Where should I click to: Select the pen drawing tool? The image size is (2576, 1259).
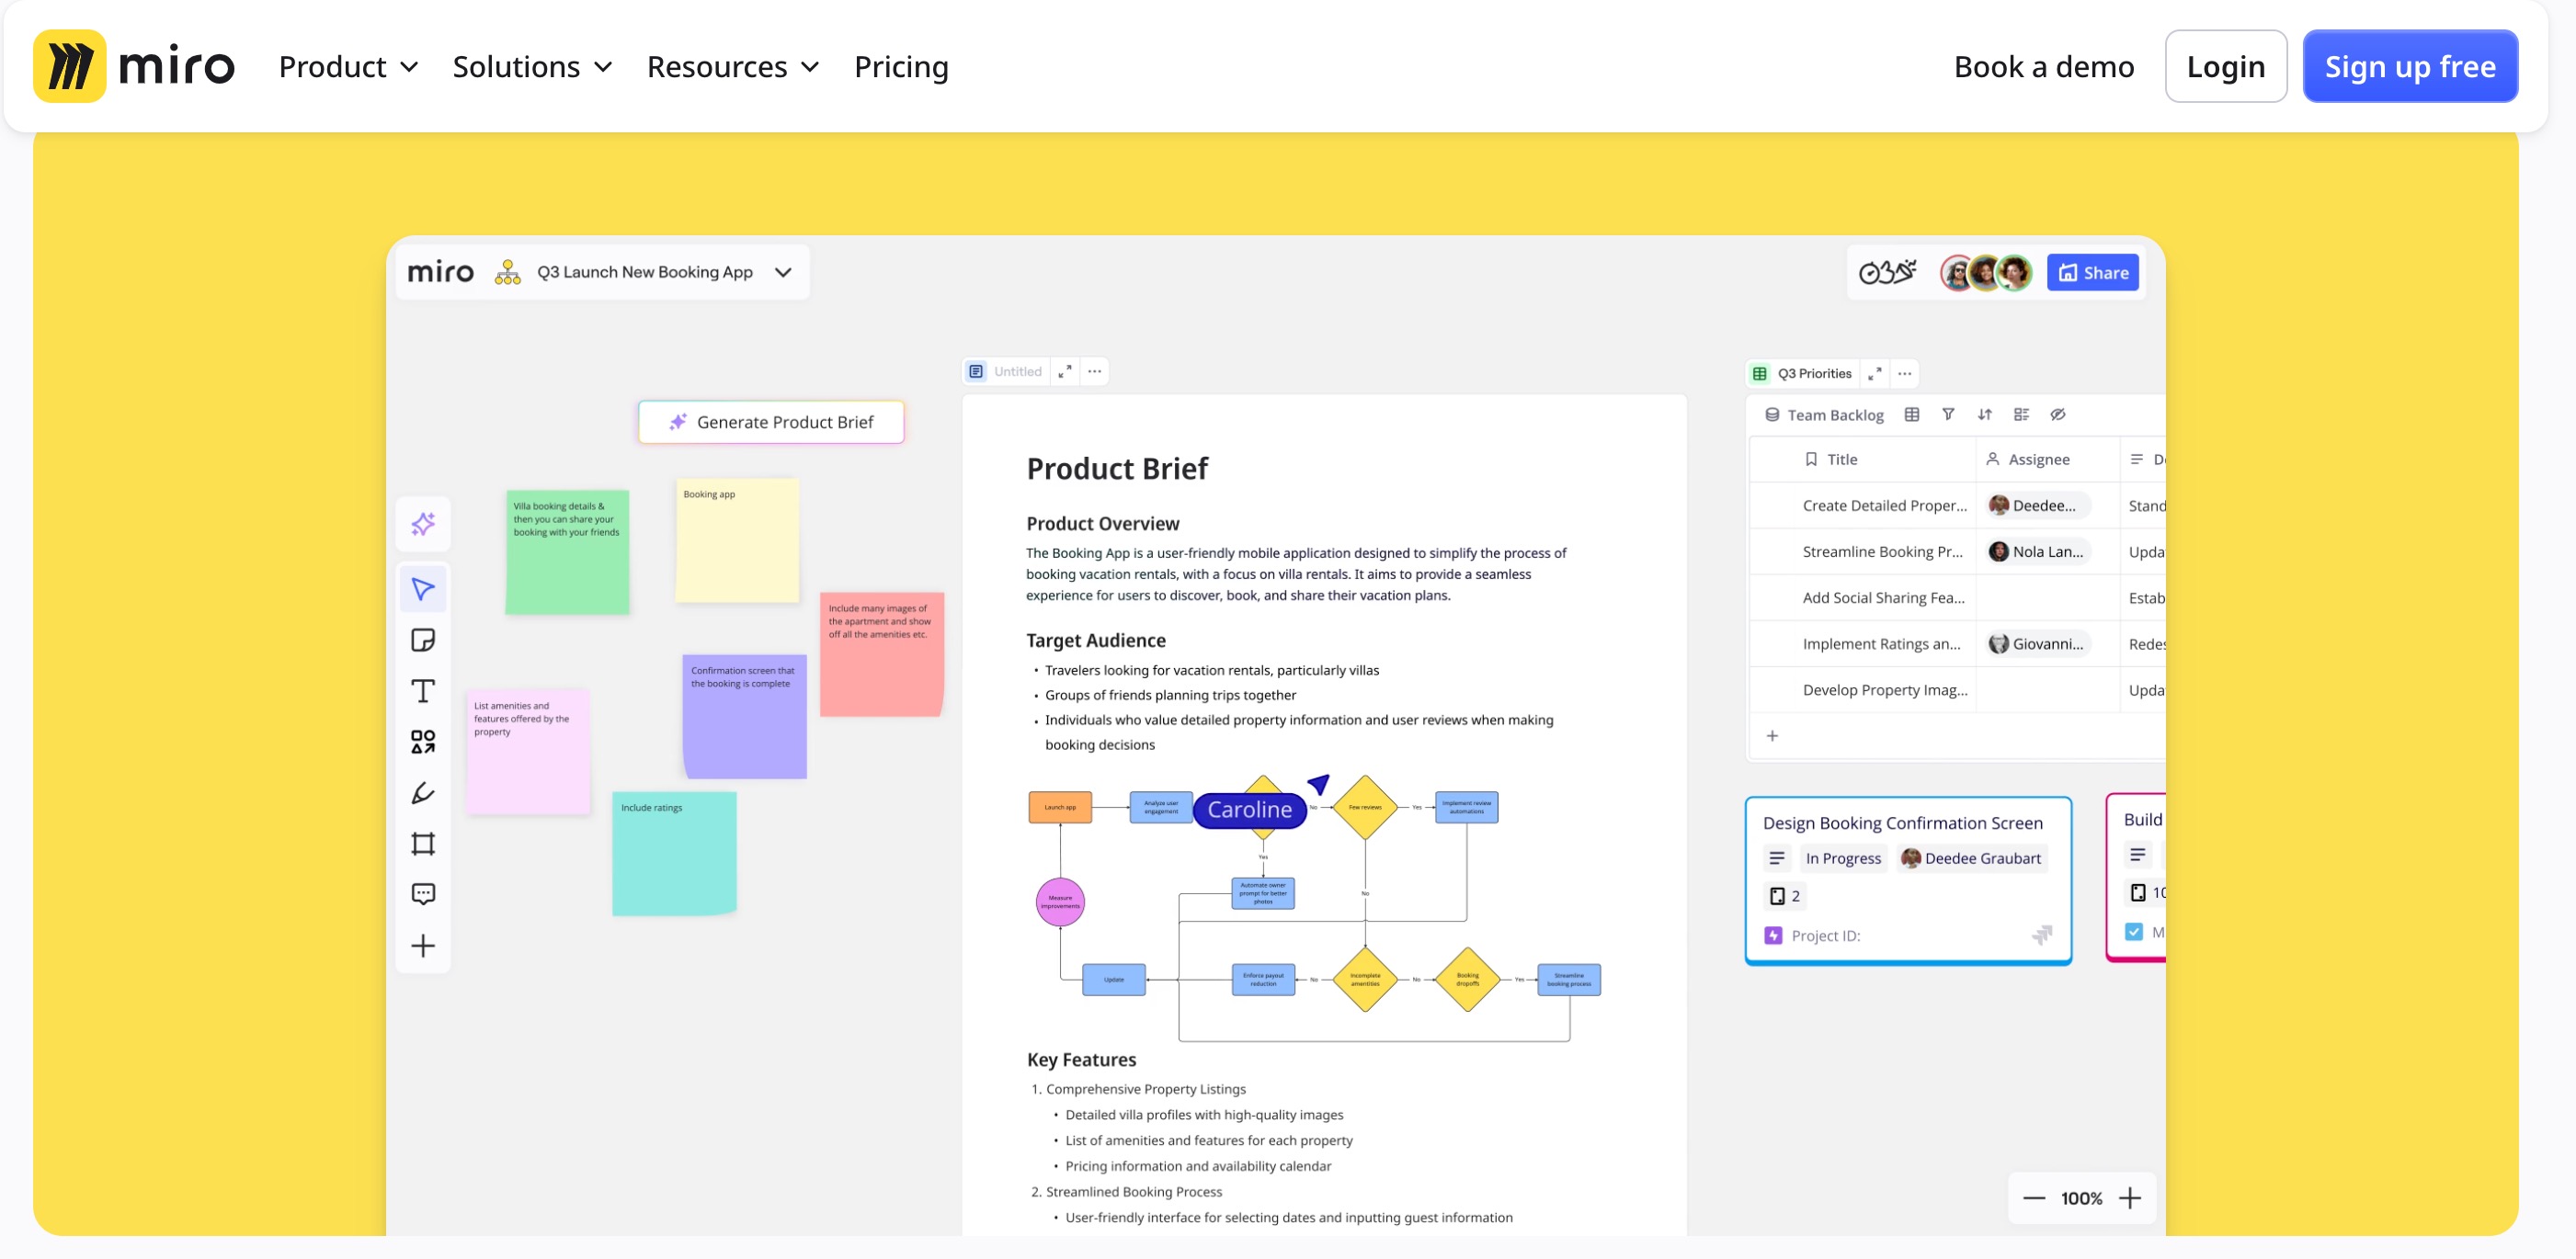pyautogui.click(x=423, y=792)
